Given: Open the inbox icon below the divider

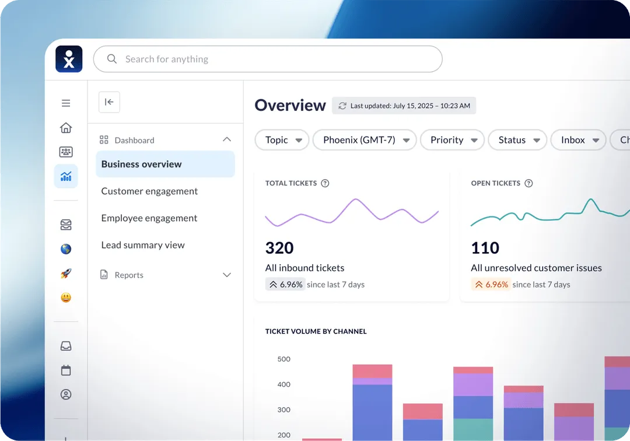Looking at the screenshot, I should (x=66, y=346).
